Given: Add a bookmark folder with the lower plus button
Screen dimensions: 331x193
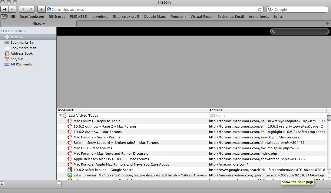Looking at the screenshot, I should [59, 184].
